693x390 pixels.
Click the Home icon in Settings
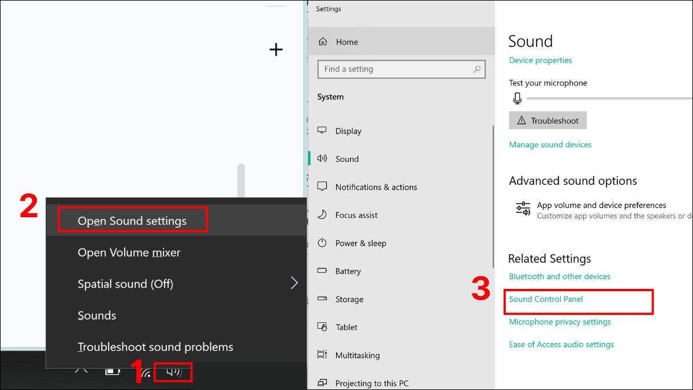[323, 42]
